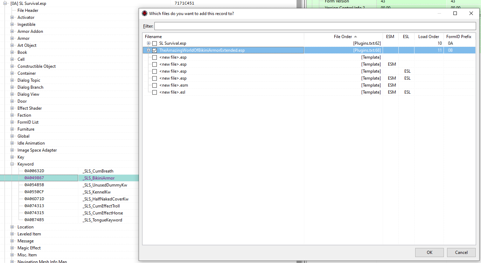Collapse the [0A] SL Survival.esp root node
This screenshot has height=263, width=481.
coord(5,3)
